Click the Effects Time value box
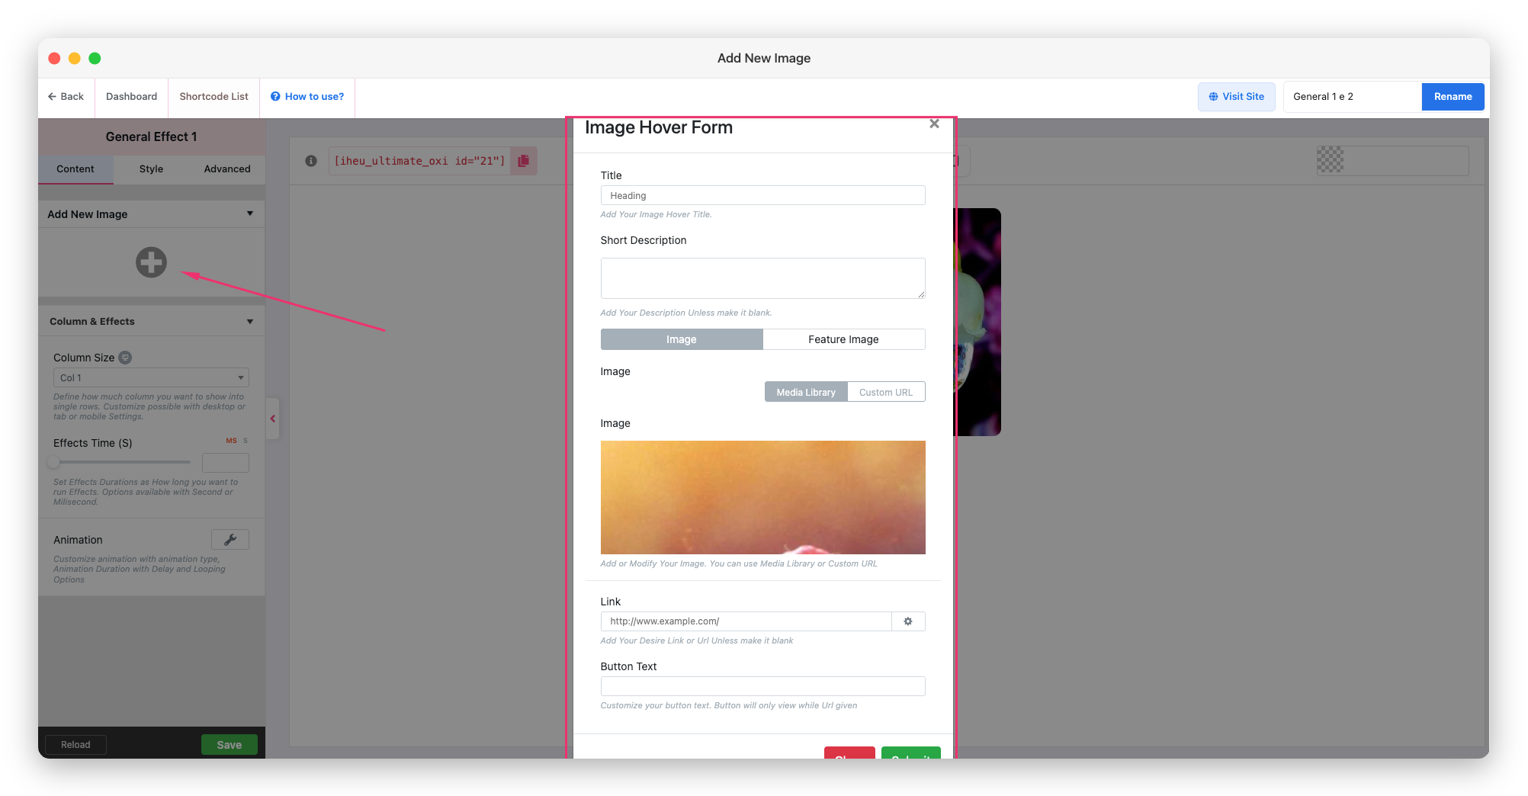This screenshot has width=1528, height=796. pyautogui.click(x=226, y=462)
